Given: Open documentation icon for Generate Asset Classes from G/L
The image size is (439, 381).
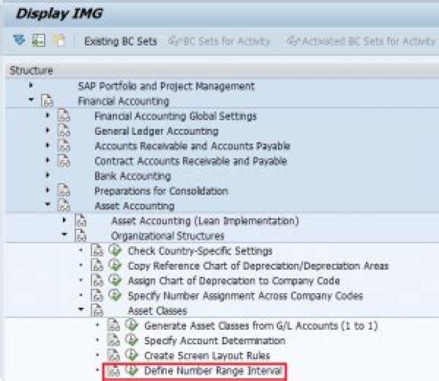Looking at the screenshot, I should click(x=113, y=325).
